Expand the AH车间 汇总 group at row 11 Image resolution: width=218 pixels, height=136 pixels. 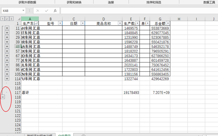[7, 28]
